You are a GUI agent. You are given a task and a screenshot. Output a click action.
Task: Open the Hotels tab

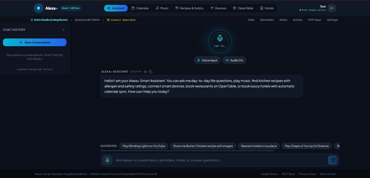[x=267, y=8]
